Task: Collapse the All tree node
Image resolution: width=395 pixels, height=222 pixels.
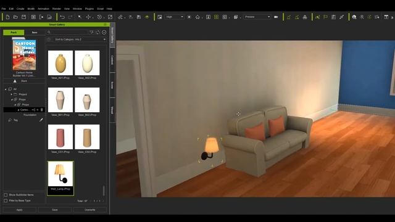Action: (6, 89)
